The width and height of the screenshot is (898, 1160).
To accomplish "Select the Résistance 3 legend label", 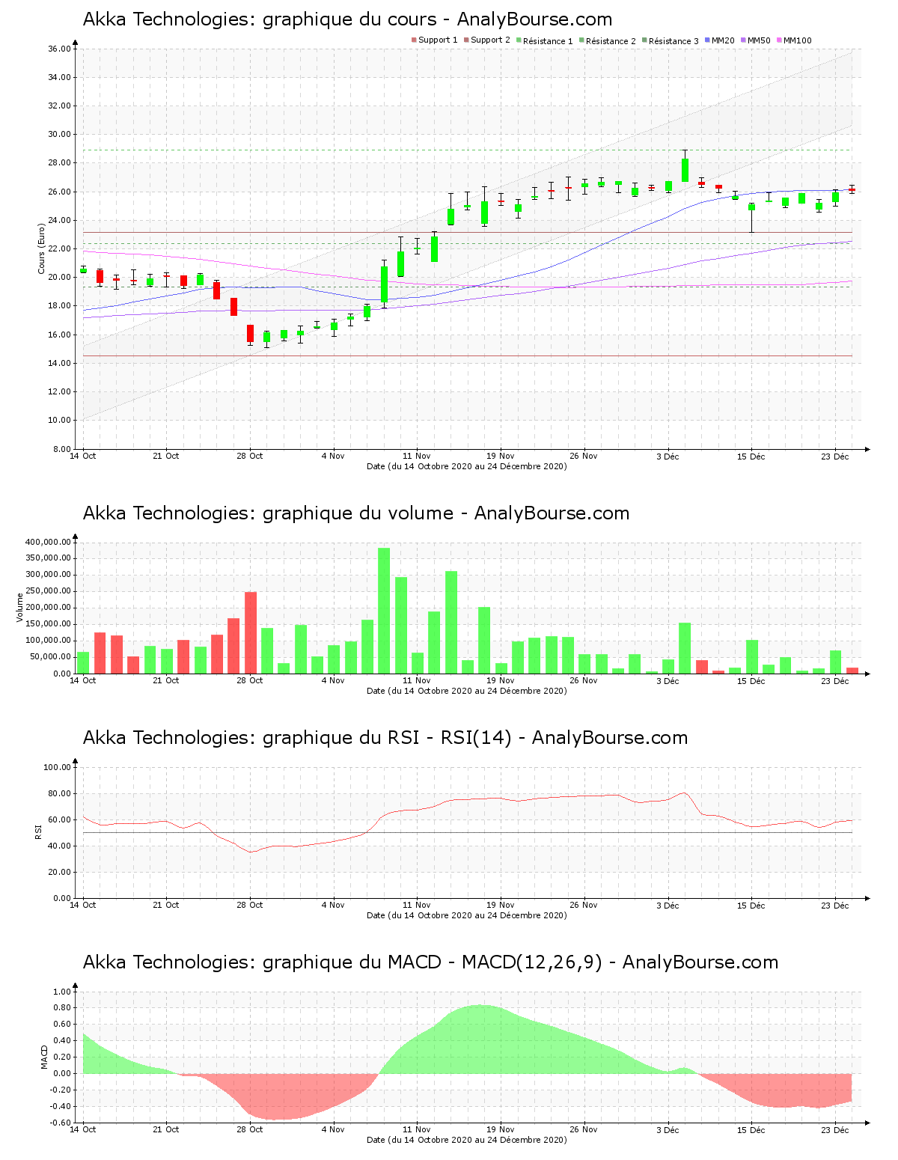I will tap(673, 40).
